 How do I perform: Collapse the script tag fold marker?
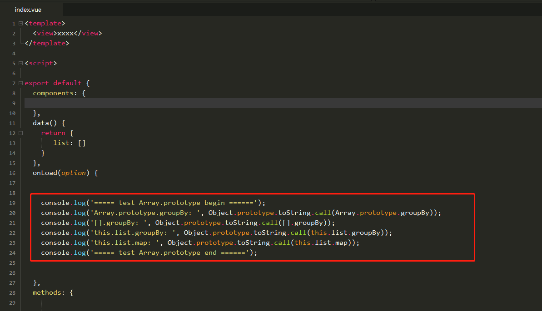coord(21,63)
